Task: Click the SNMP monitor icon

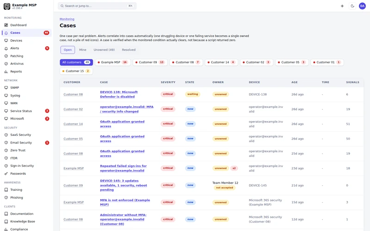Action: coord(6,88)
